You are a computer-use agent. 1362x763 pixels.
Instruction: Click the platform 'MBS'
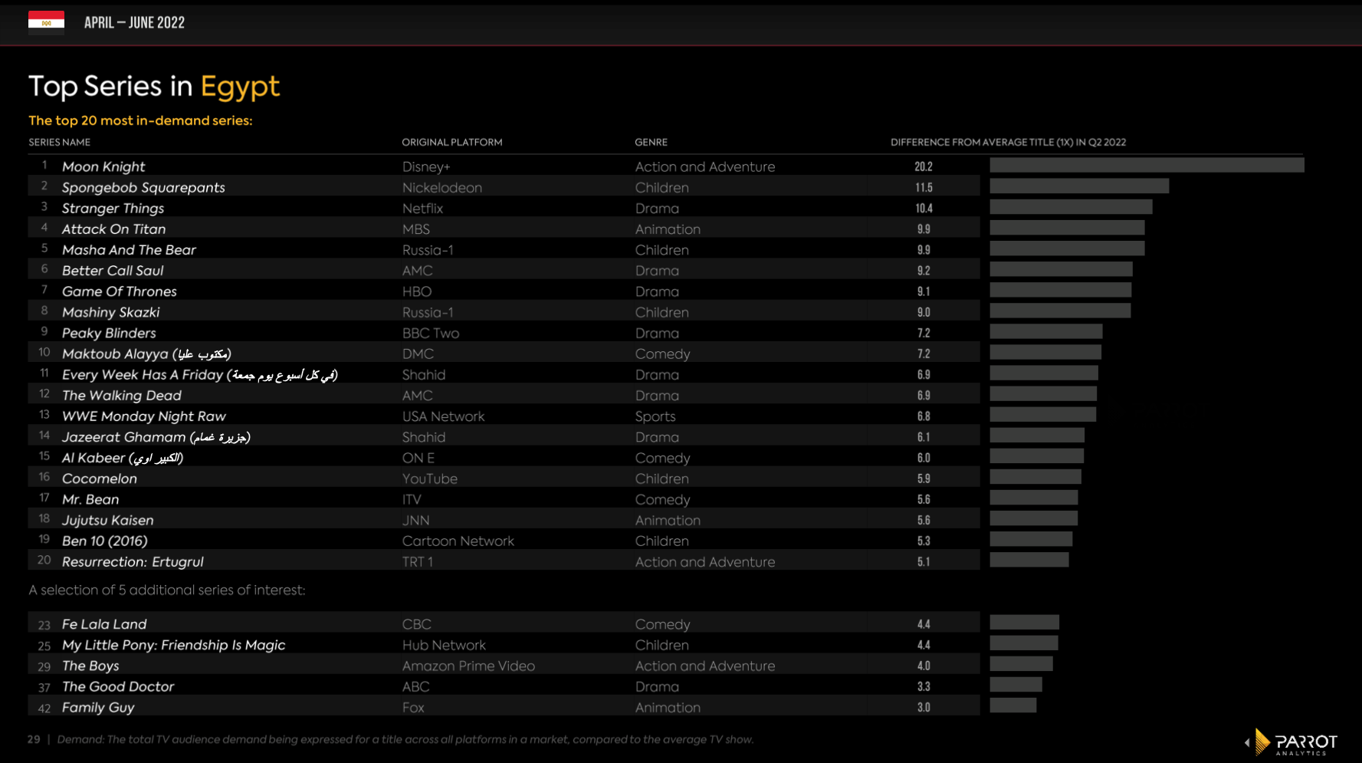416,229
